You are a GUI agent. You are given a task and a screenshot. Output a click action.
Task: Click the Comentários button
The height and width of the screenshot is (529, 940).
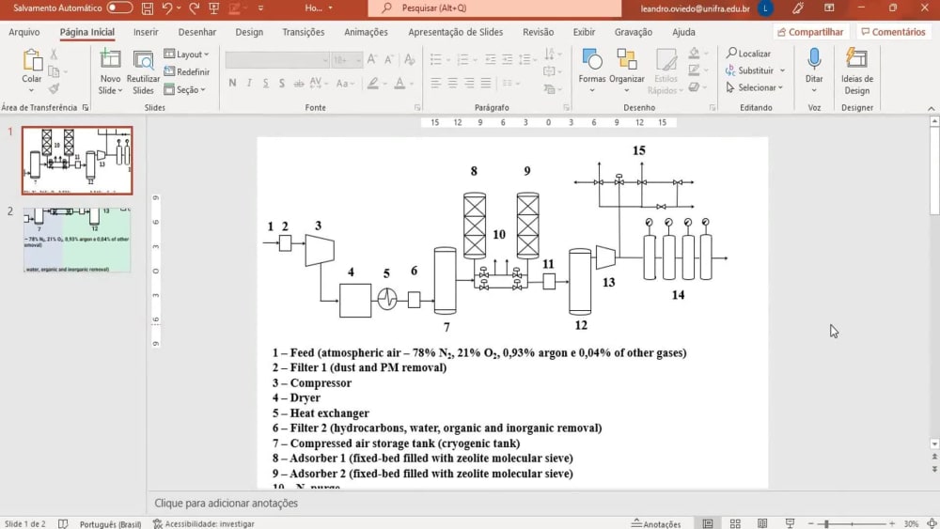[893, 32]
